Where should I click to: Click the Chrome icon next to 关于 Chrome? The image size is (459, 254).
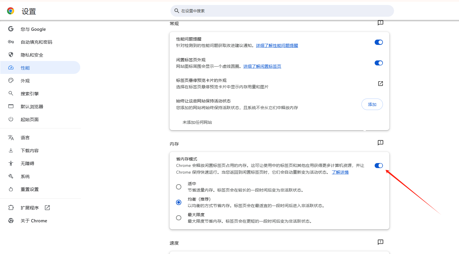pos(11,221)
